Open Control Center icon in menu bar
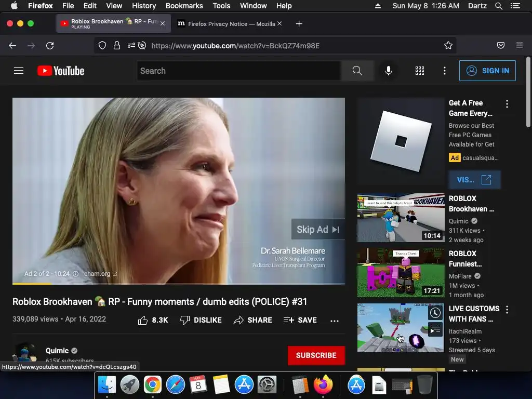The width and height of the screenshot is (532, 399). [515, 6]
